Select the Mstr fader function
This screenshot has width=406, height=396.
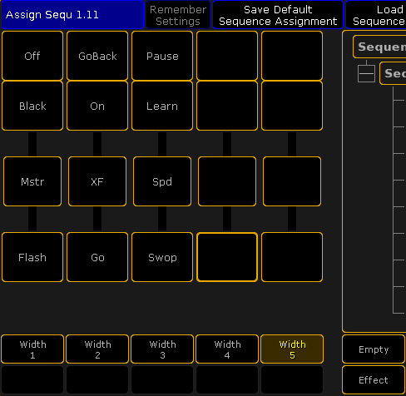(x=32, y=181)
